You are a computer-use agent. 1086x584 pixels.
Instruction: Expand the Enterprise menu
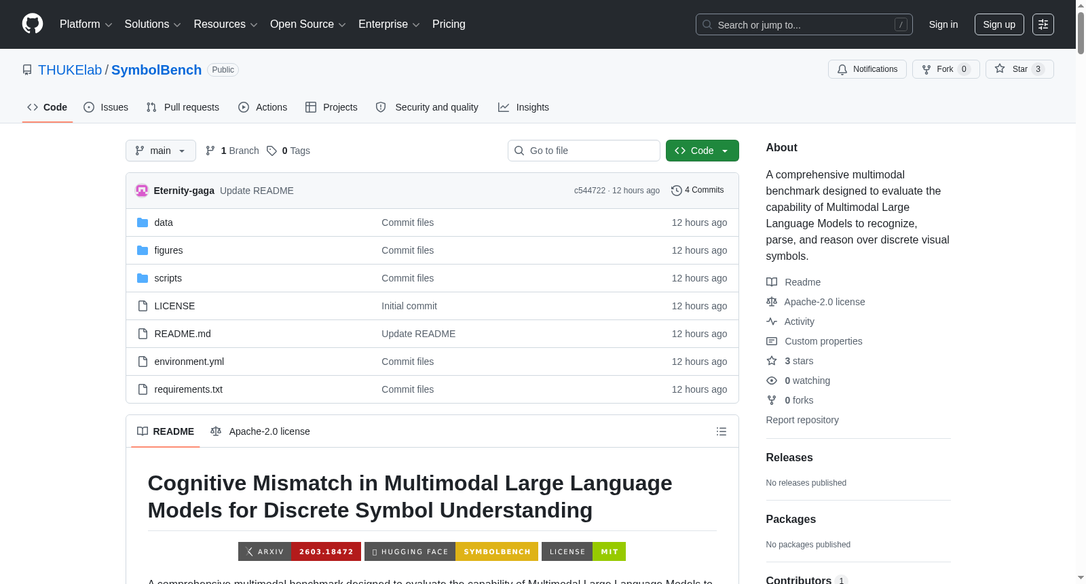(x=389, y=24)
